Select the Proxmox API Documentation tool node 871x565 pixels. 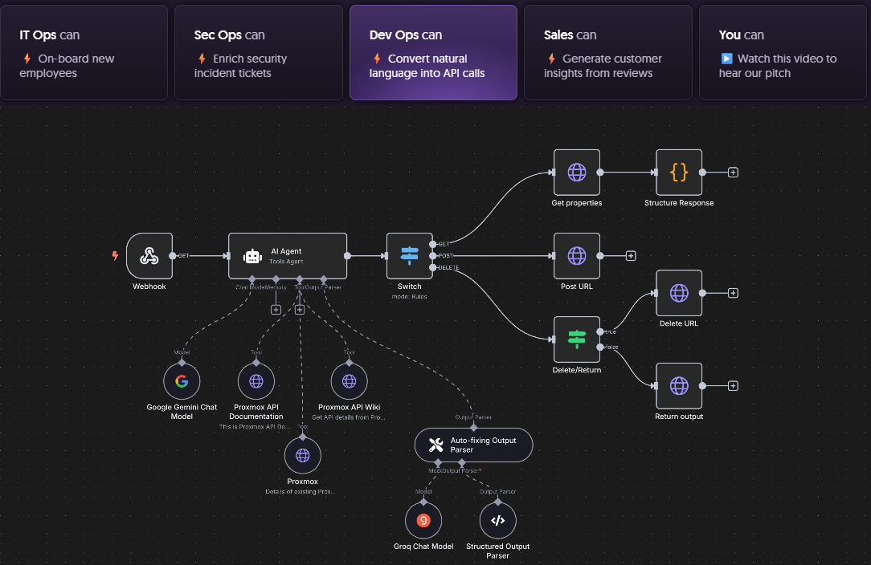coord(256,381)
